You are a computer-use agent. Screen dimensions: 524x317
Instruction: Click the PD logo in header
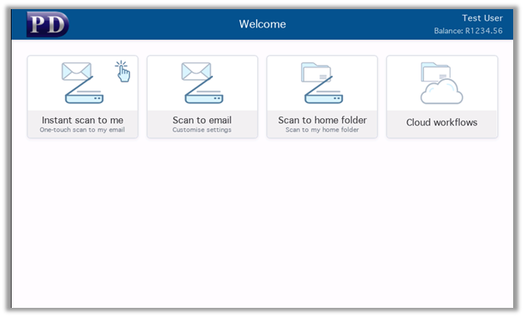pos(48,24)
